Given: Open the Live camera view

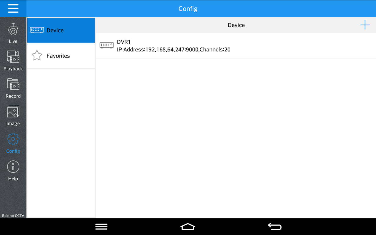Looking at the screenshot, I should click(x=13, y=33).
